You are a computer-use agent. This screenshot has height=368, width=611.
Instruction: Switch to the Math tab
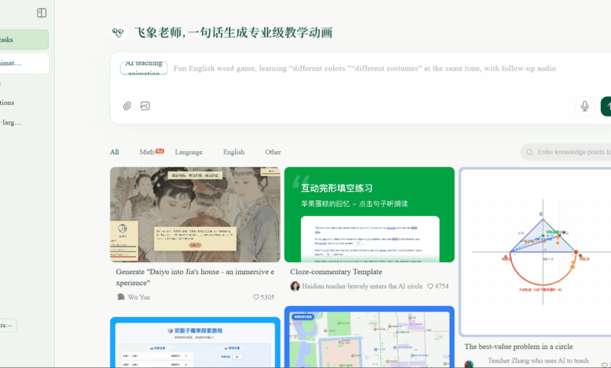pos(147,152)
